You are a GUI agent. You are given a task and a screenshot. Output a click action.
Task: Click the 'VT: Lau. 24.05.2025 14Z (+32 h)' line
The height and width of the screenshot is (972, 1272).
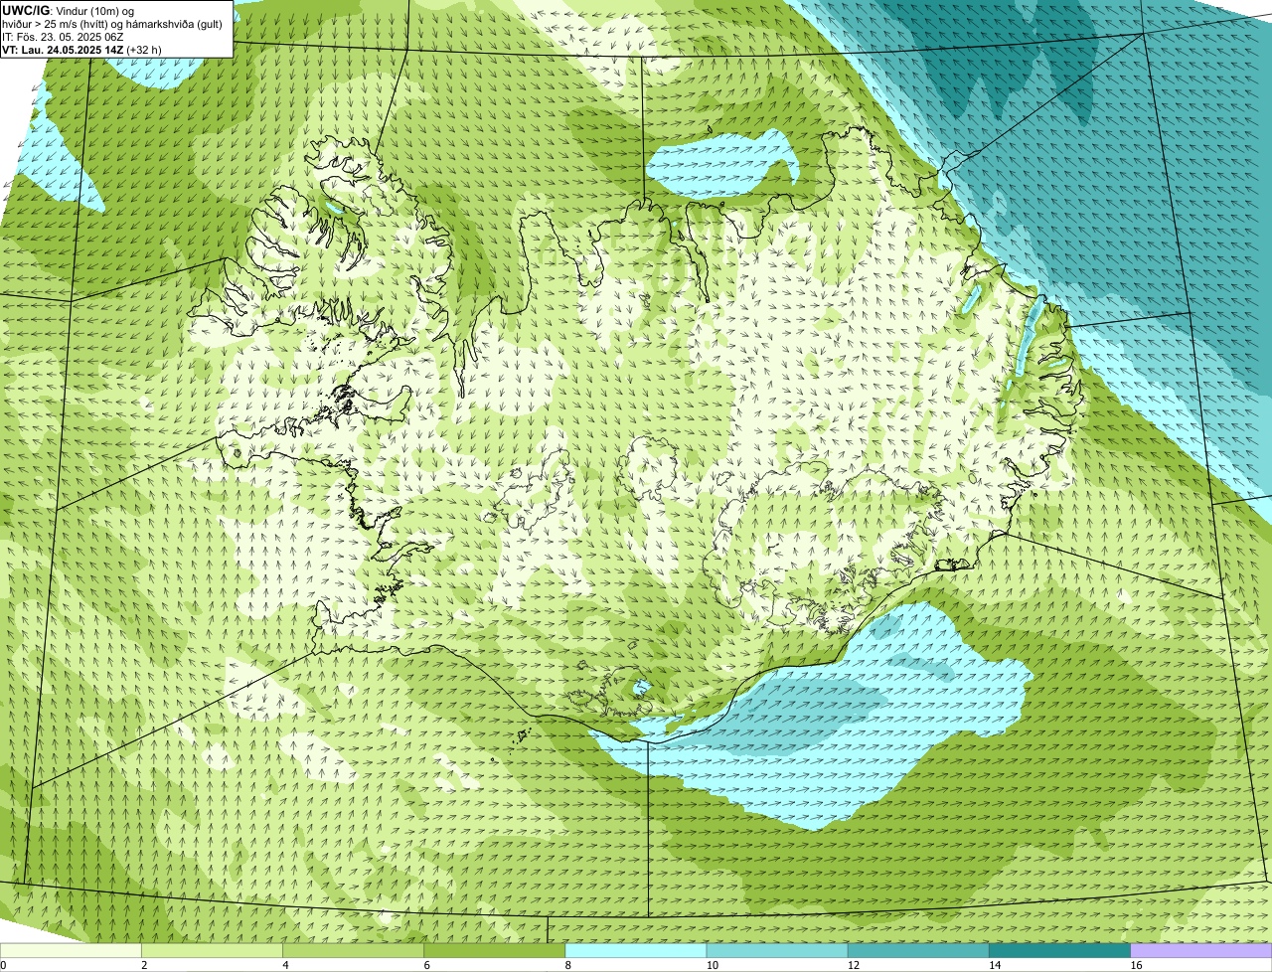coord(81,49)
